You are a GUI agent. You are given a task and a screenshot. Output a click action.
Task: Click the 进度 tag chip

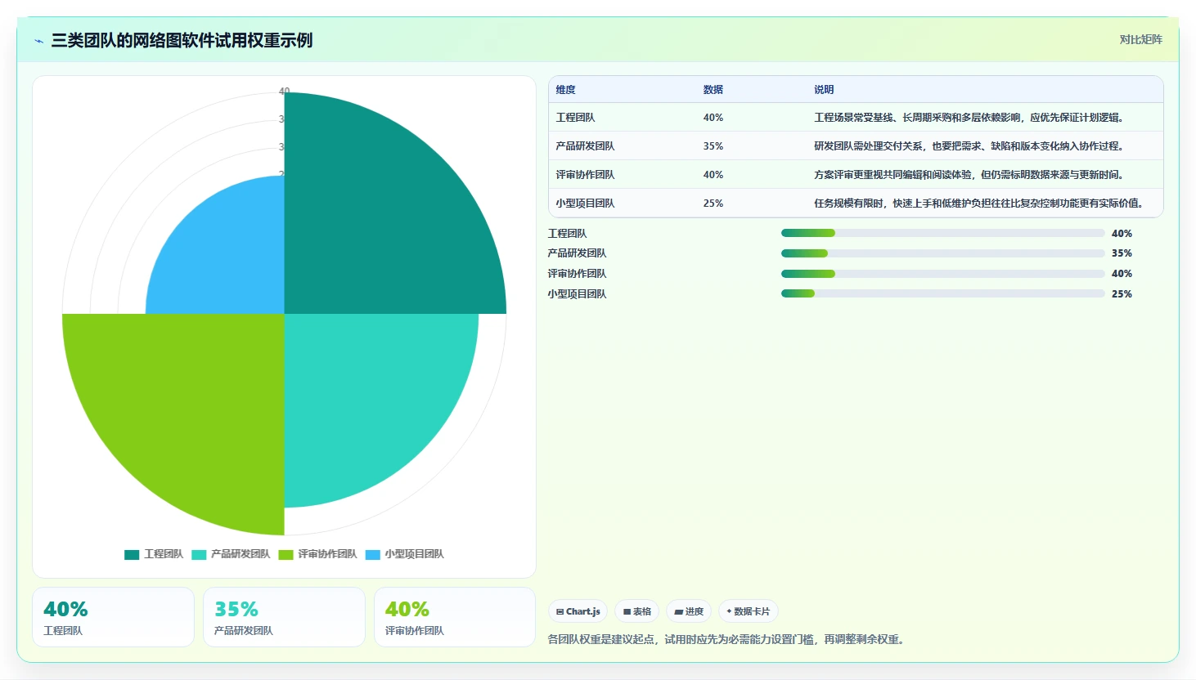coord(689,611)
